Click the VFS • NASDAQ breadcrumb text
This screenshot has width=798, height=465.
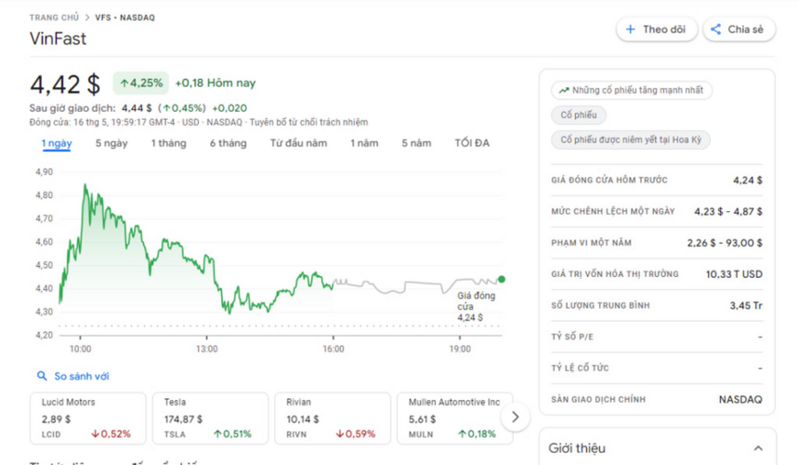click(x=124, y=18)
